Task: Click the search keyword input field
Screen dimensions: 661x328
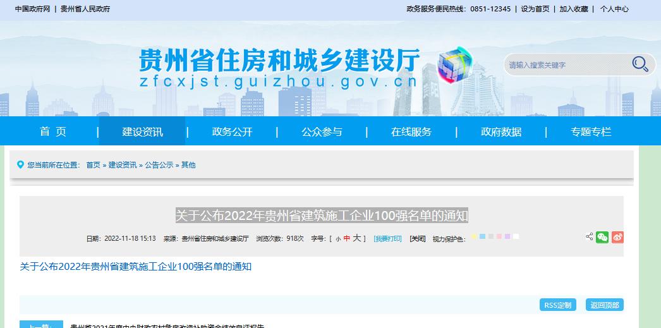Action: [567, 65]
